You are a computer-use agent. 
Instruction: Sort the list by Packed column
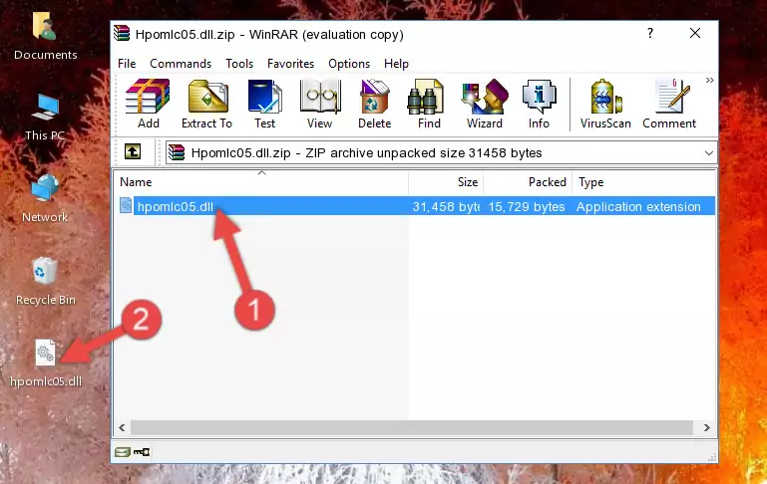528,182
